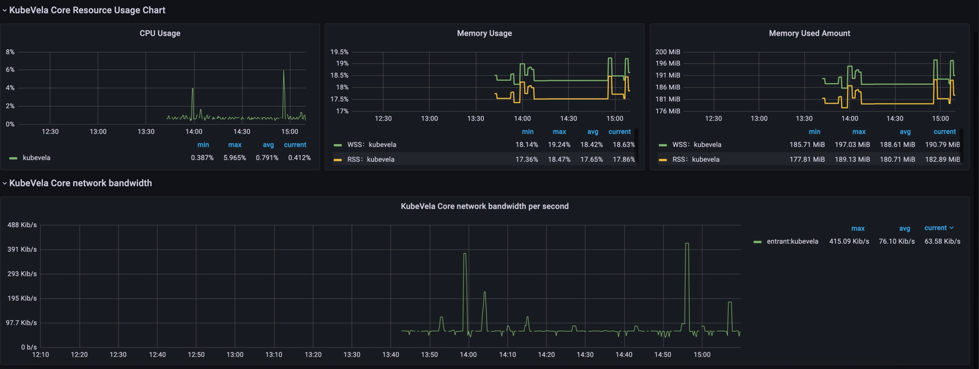Toggle entrant:kubevela series in network legend
Viewport: 979px width, 369px height.
click(x=792, y=241)
